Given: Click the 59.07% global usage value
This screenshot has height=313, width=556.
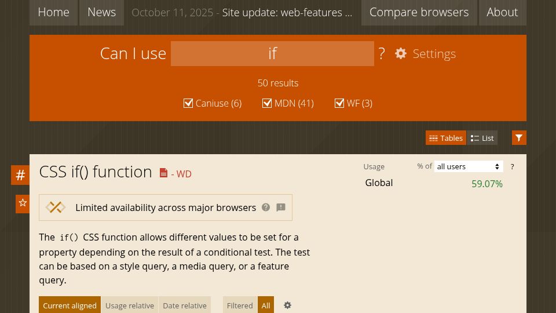Looking at the screenshot, I should point(487,184).
